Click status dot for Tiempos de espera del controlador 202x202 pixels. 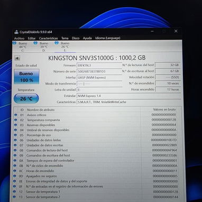15,161
